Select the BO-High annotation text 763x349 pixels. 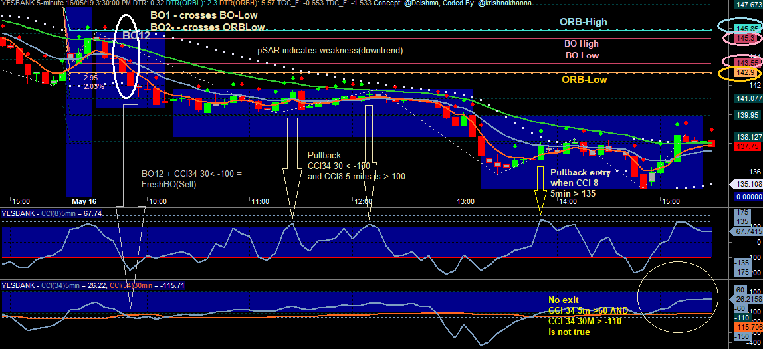tap(581, 43)
